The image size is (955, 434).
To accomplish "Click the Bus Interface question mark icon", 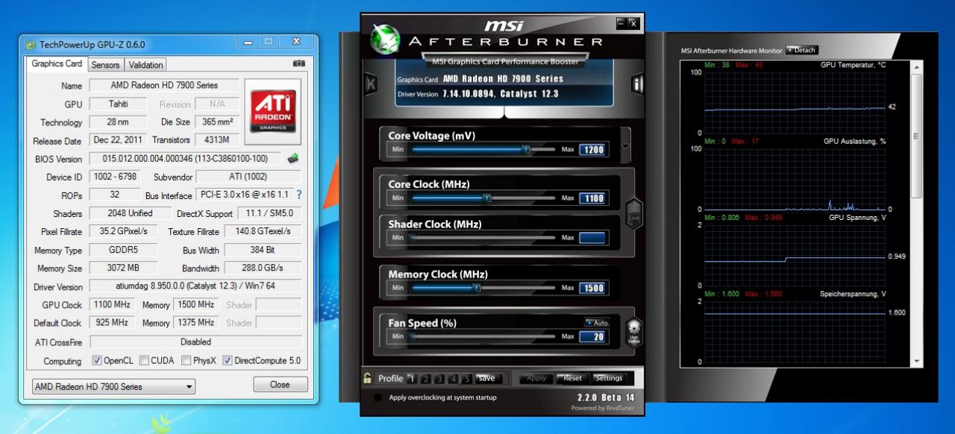I will click(299, 195).
